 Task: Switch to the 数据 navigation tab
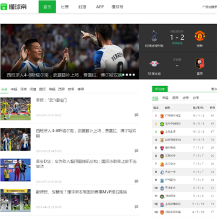82,7
